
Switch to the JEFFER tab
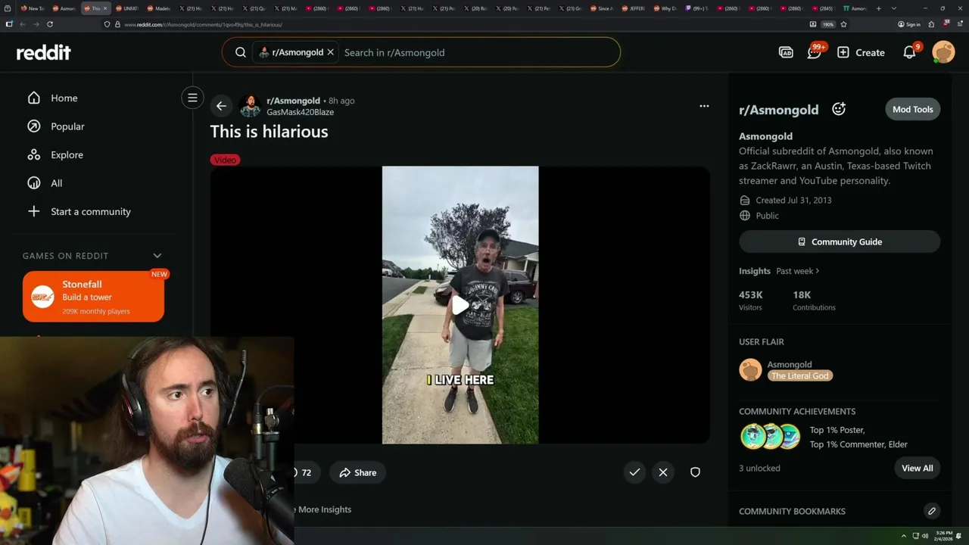tap(634, 8)
